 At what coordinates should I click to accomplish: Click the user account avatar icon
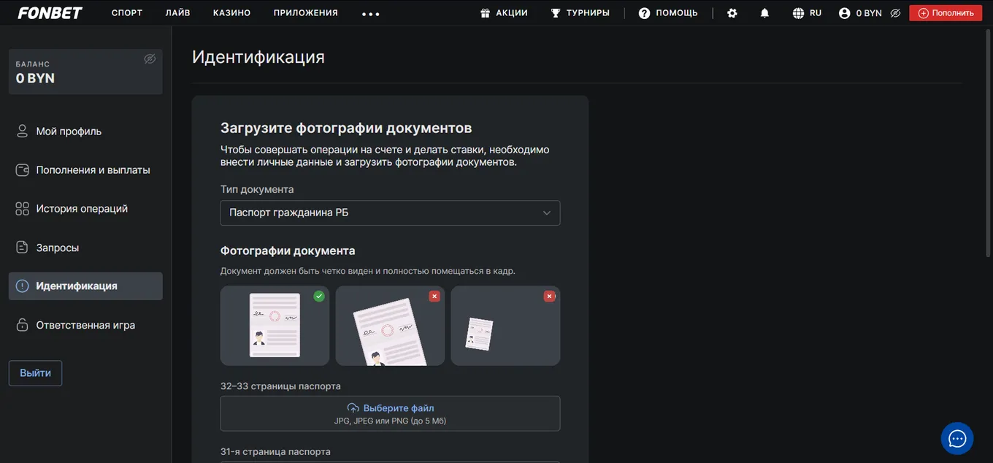pos(845,13)
